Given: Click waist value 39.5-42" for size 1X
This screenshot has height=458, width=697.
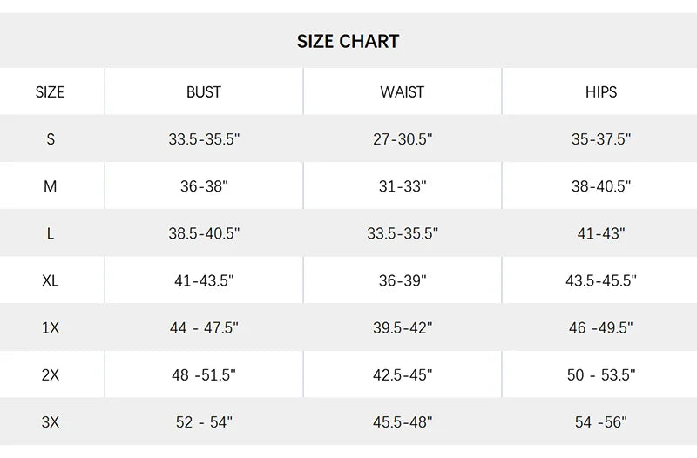Looking at the screenshot, I should pos(402,327).
